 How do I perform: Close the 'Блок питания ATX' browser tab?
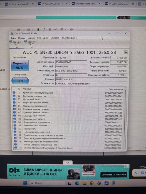33,4
